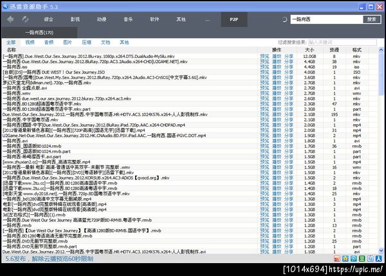Share via the red Sina Weibo icon
Image resolution: width=386 pixels, height=276 pixels.
(x=336, y=259)
